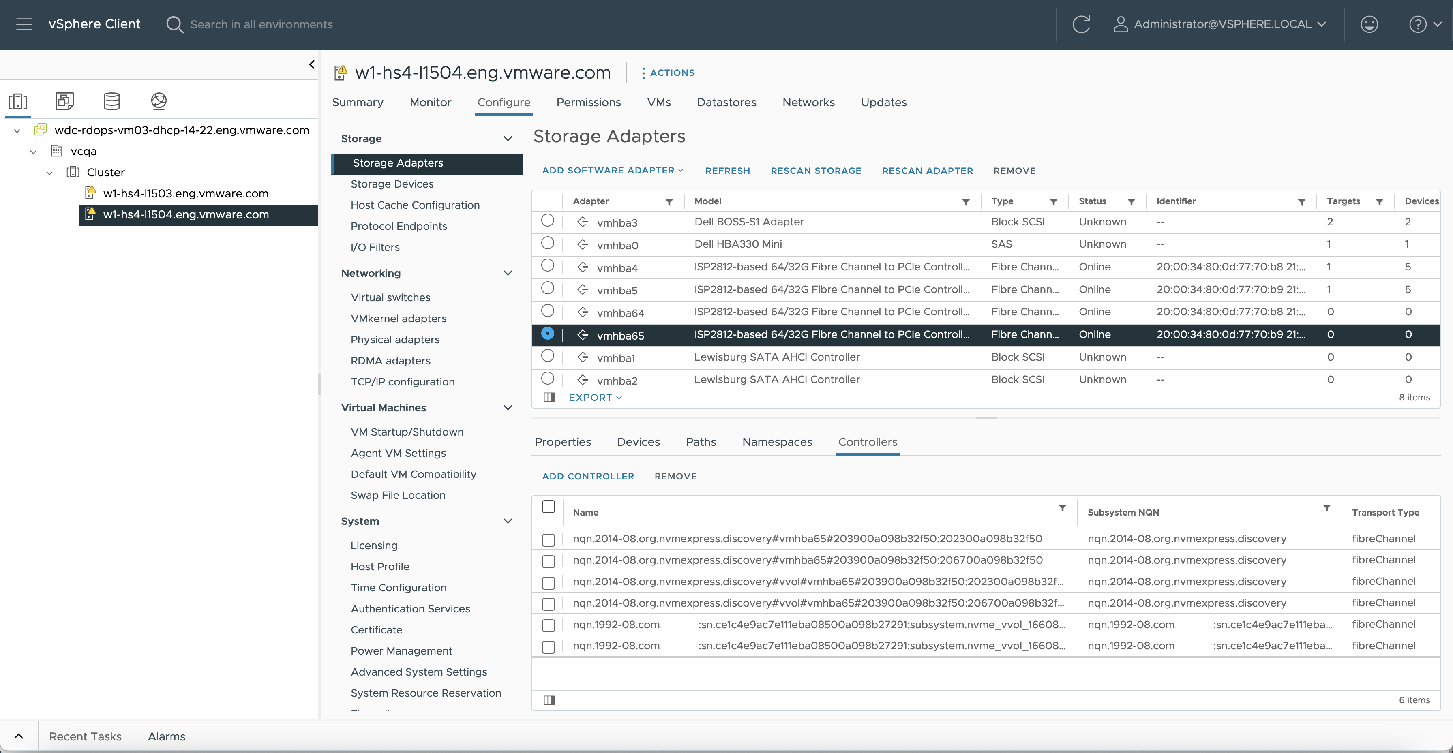This screenshot has width=1453, height=753.
Task: Switch to Networking inventory view
Action: [159, 101]
